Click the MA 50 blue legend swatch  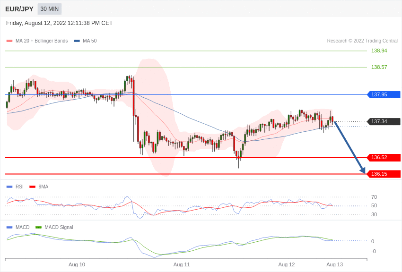(77, 41)
